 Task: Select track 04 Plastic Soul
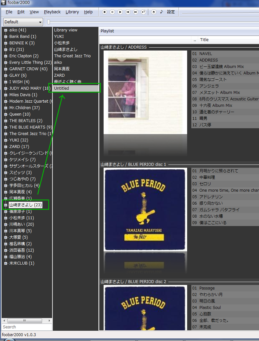pyautogui.click(x=225, y=308)
